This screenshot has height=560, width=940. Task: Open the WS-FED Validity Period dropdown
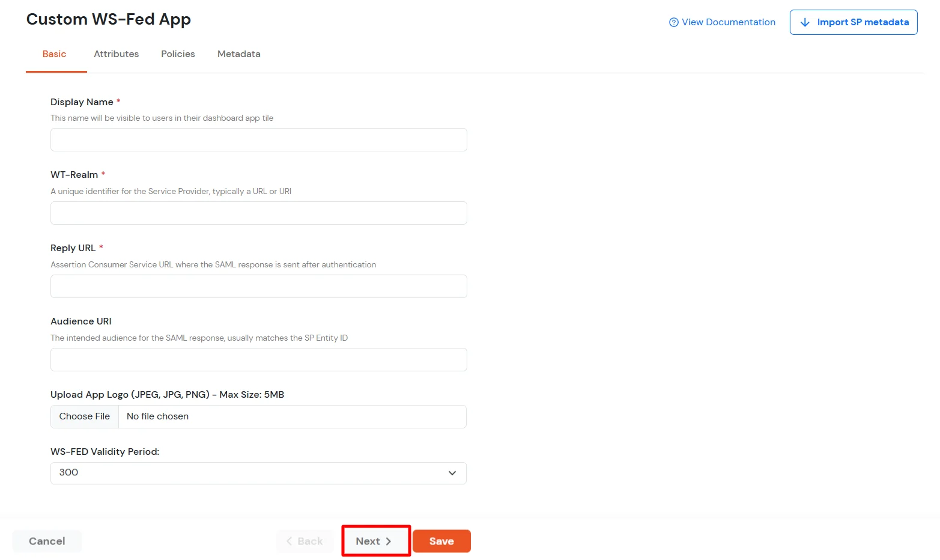pos(258,473)
